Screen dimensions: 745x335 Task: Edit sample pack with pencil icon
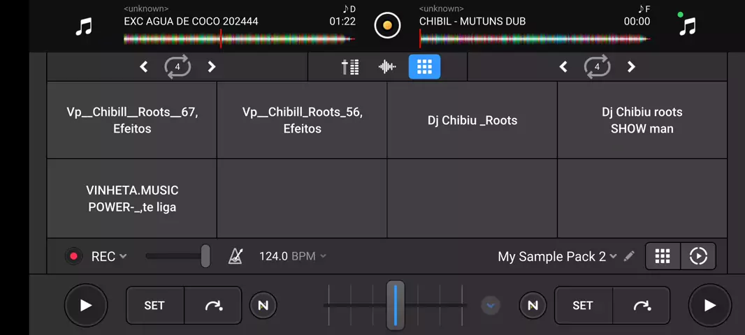click(629, 256)
